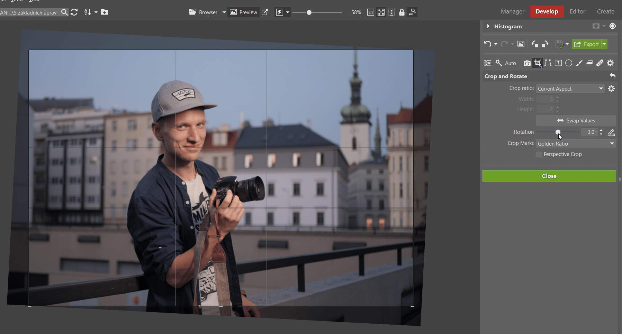
Task: Open preview in external window icon
Action: coord(265,12)
